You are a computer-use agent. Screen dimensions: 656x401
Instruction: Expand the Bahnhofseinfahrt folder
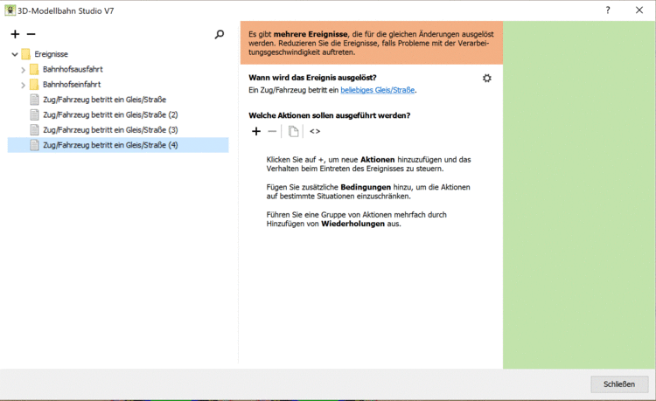pos(24,85)
